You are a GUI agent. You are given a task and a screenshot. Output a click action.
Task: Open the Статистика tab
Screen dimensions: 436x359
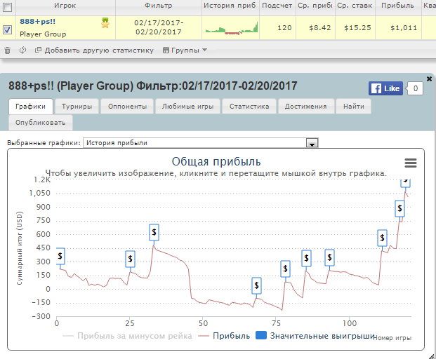pos(249,107)
